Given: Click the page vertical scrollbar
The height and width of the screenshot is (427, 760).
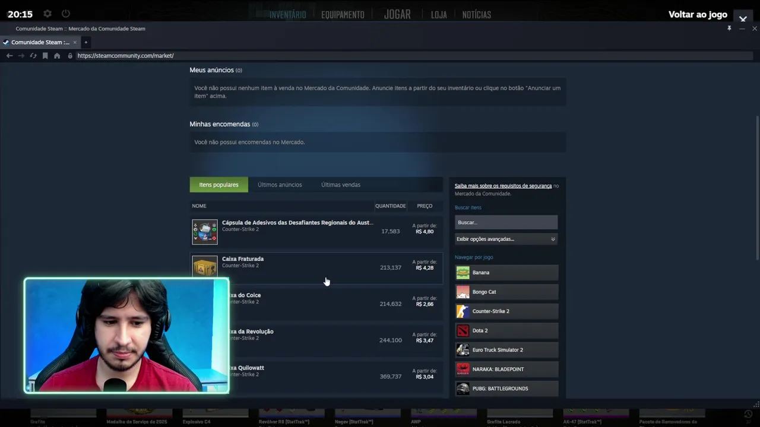Looking at the screenshot, I should 756,187.
